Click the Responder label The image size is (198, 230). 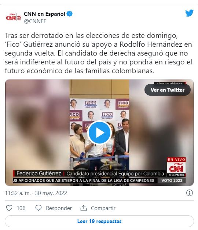pos(59,208)
